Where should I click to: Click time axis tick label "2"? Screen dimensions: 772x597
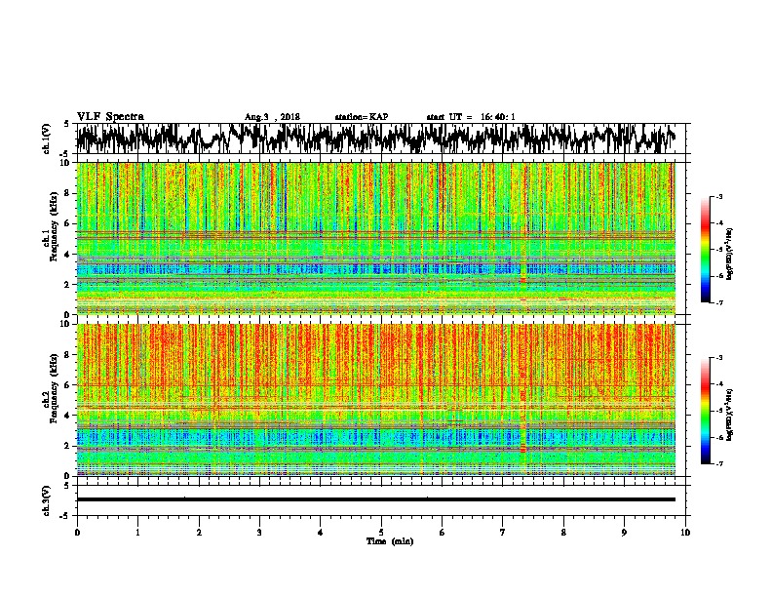[x=199, y=533]
